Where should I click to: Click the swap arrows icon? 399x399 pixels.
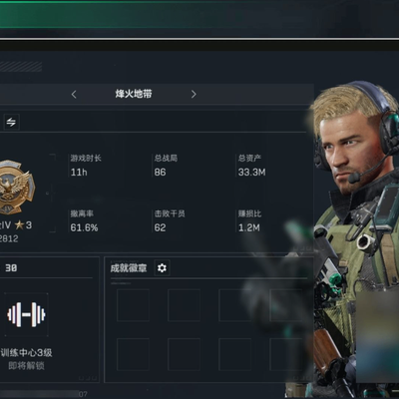click(11, 122)
